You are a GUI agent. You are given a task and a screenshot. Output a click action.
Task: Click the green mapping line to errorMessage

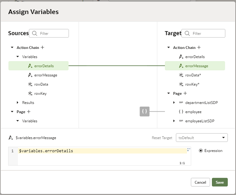point(116,66)
